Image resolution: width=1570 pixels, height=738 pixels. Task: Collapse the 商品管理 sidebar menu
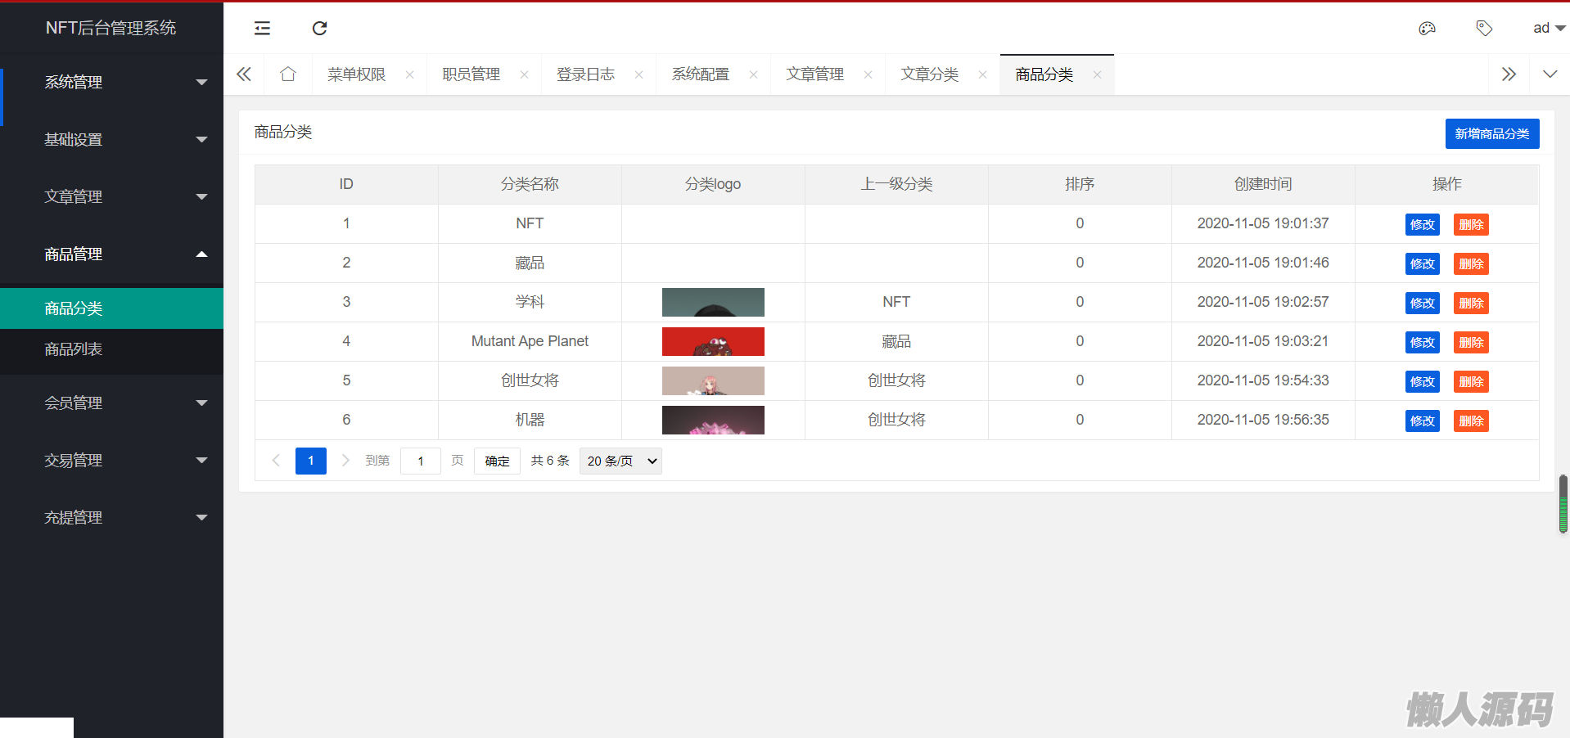pyautogui.click(x=111, y=254)
